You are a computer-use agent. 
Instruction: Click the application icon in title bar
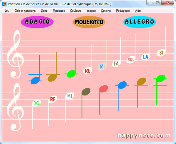pos(4,4)
